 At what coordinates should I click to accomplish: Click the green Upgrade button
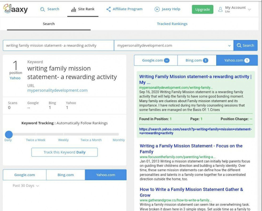[202, 9]
